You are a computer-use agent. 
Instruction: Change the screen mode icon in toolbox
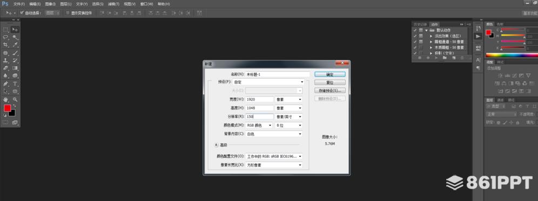(15, 122)
